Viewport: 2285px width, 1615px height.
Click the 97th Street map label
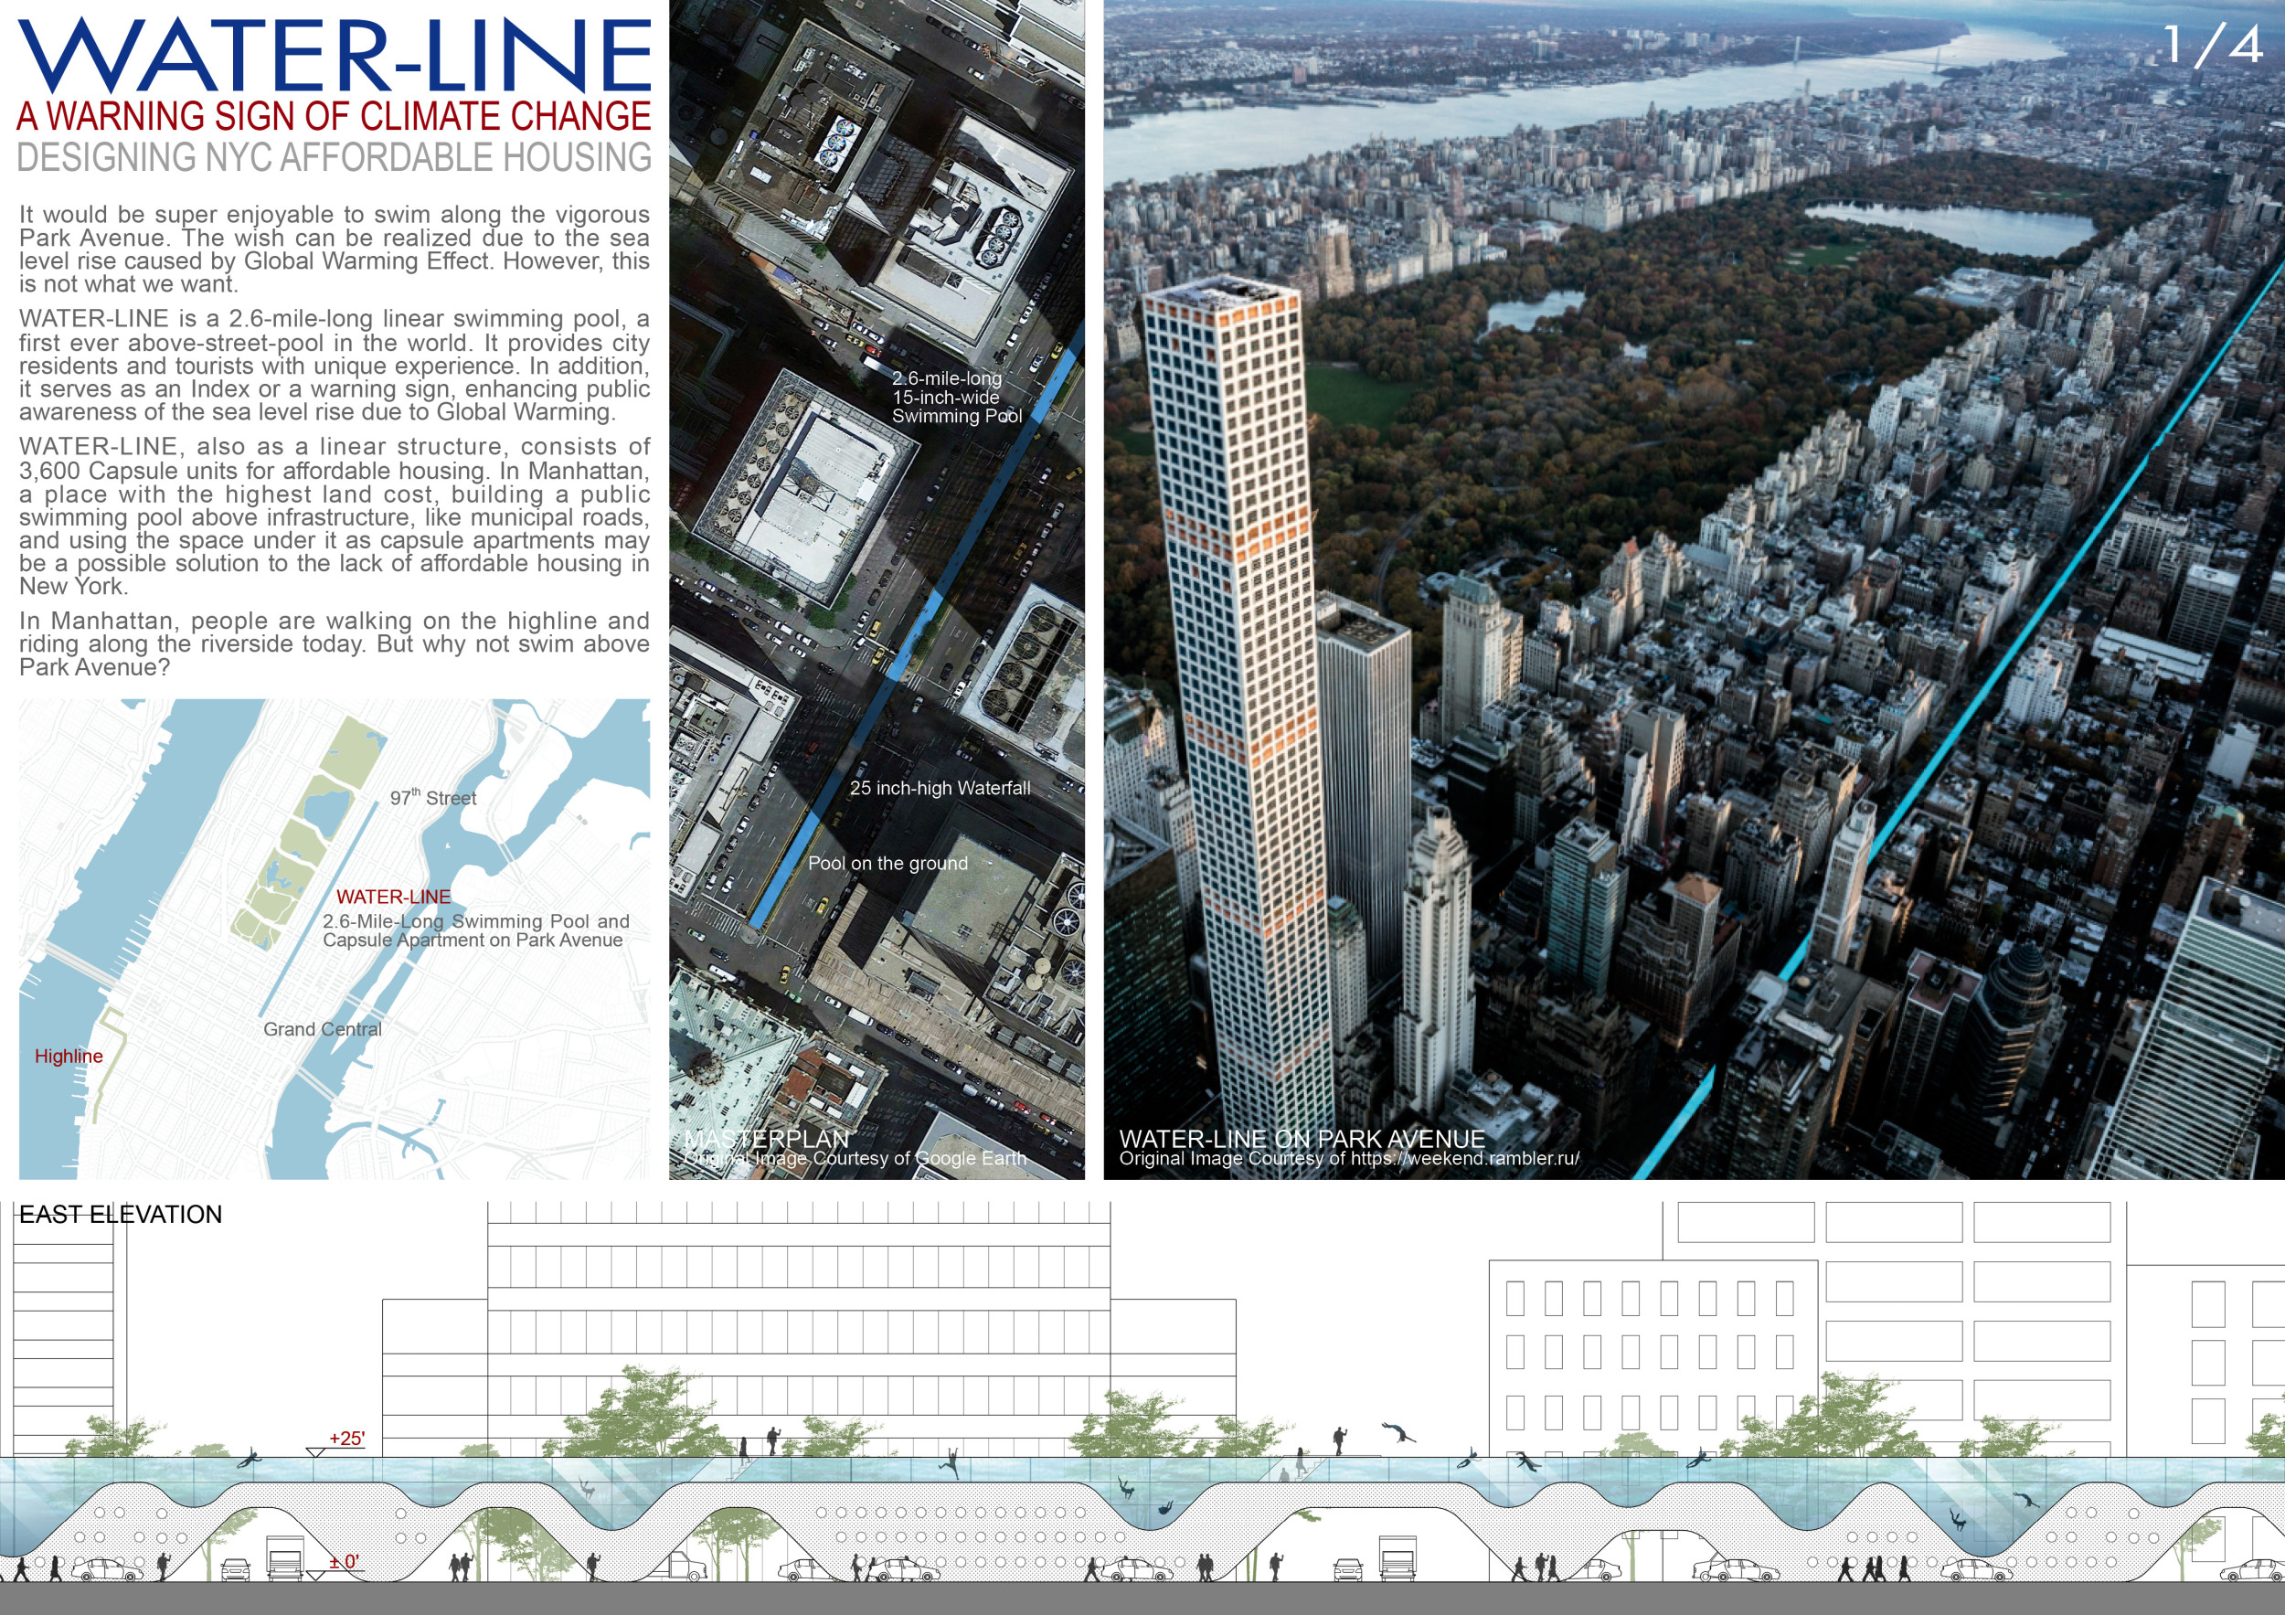point(433,798)
